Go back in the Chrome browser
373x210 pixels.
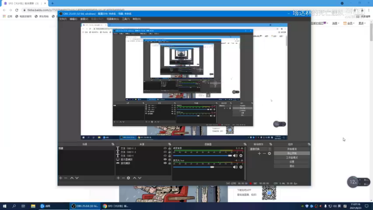click(x=4, y=10)
